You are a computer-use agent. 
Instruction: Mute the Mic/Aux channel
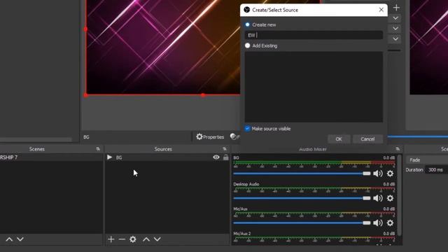pyautogui.click(x=378, y=223)
